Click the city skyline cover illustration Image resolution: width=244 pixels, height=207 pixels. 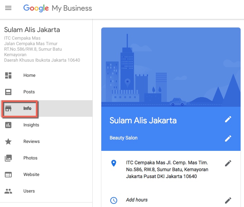171,67
